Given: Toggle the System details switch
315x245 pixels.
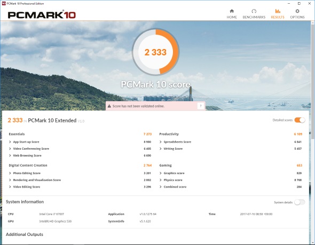Looking at the screenshot, I should 300,202.
